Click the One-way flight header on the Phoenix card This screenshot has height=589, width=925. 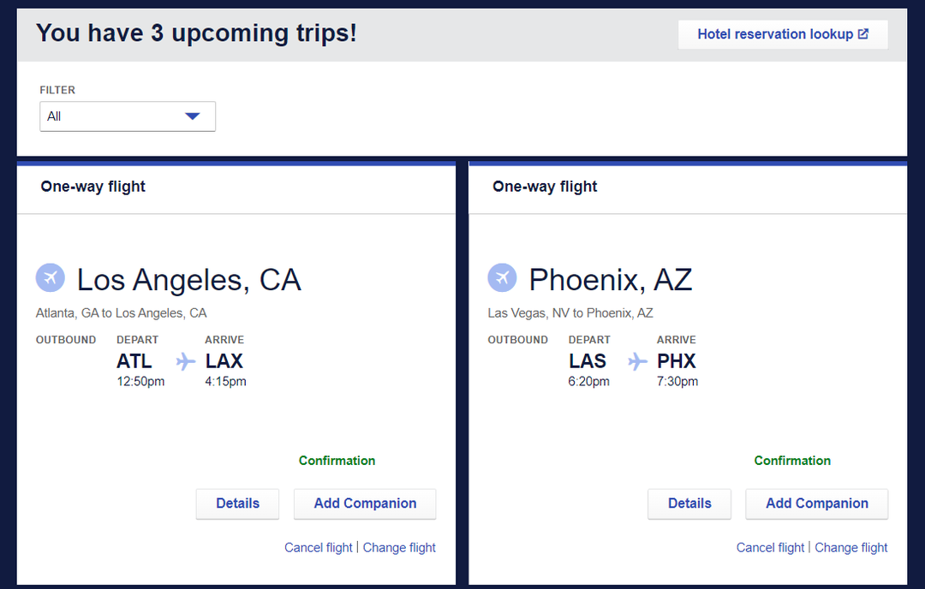545,186
